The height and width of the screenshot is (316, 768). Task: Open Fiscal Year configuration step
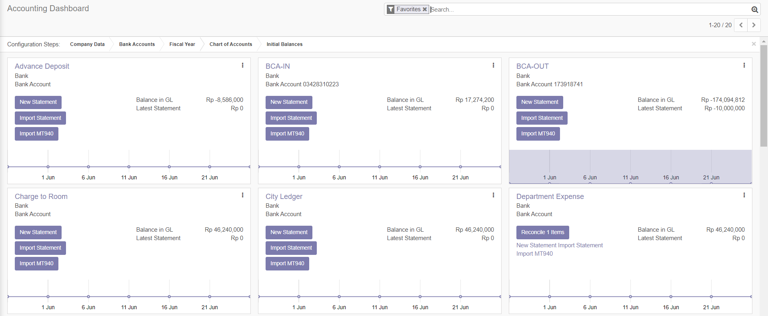coord(182,44)
